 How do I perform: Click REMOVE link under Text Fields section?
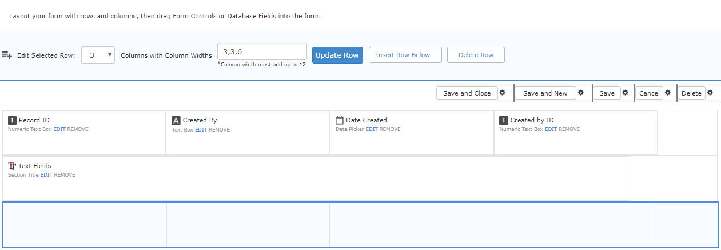[65, 175]
